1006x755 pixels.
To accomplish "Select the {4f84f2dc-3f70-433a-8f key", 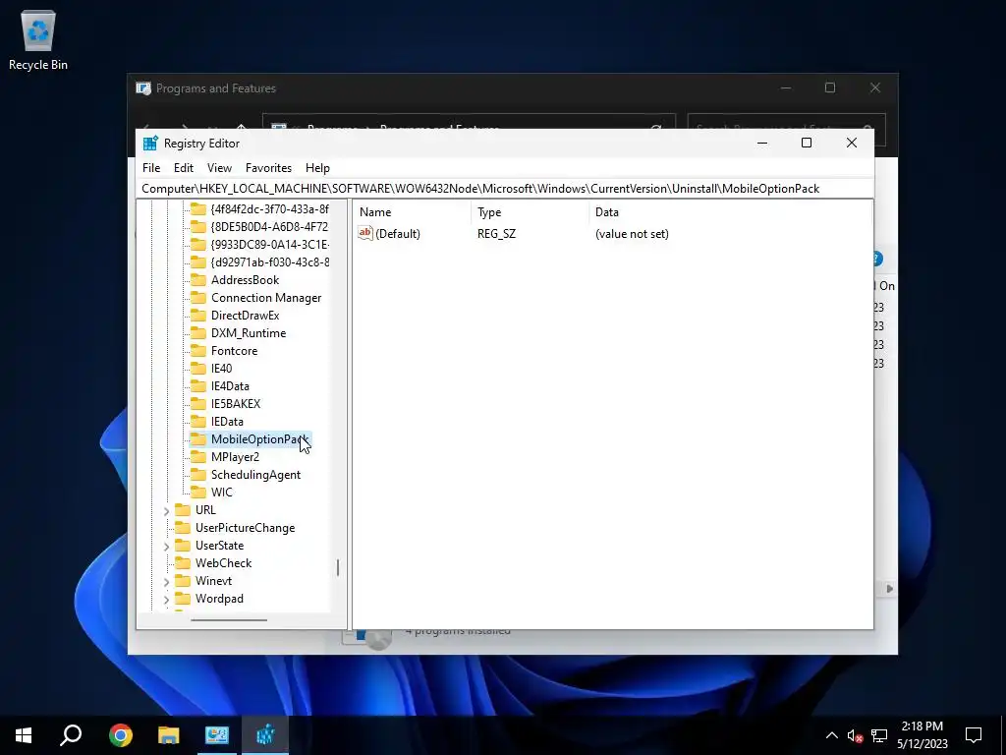I will 269,209.
